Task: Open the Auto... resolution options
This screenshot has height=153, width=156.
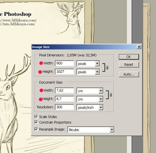Action: pos(129,74)
